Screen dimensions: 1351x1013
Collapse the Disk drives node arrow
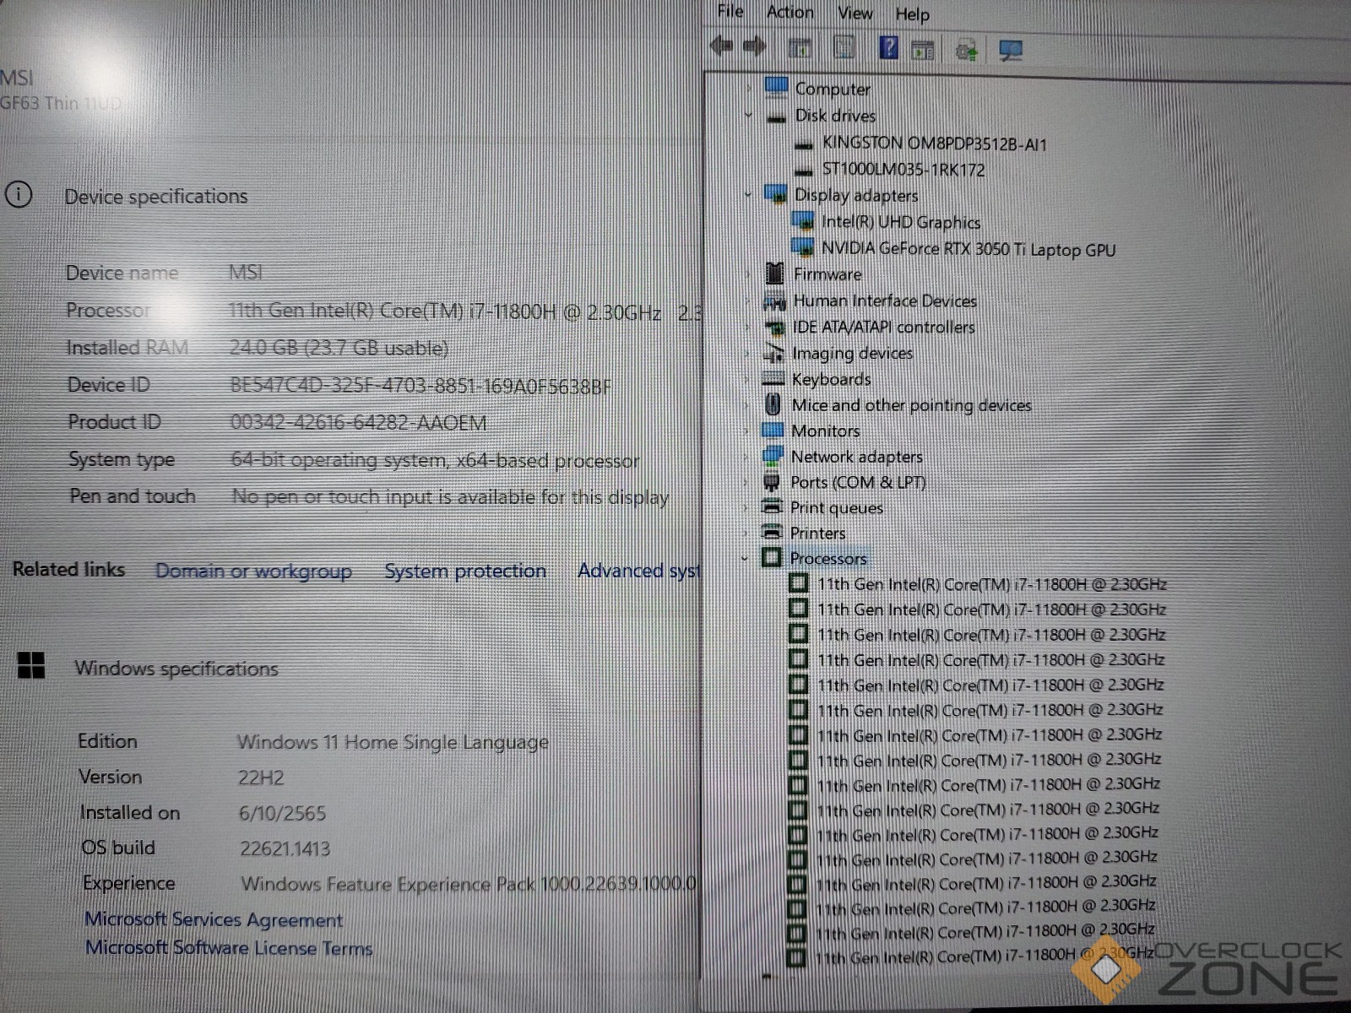(x=748, y=116)
